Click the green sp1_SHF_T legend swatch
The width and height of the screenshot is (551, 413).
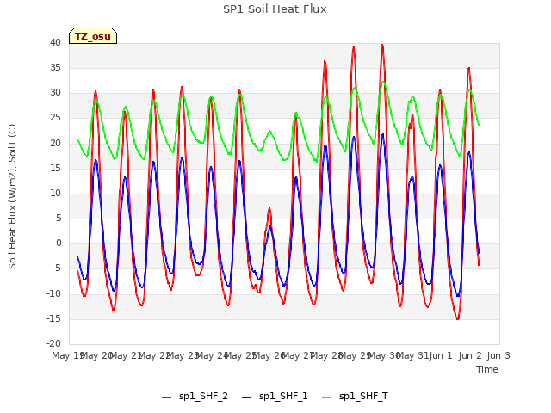[327, 398]
